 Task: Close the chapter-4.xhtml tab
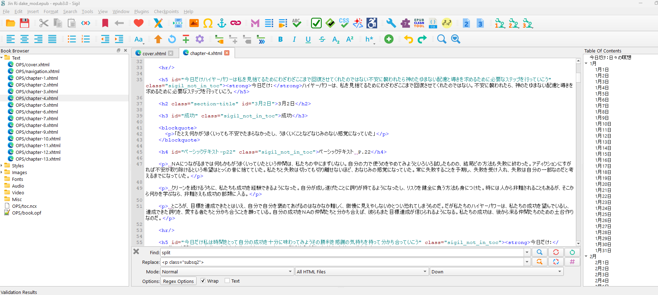pyautogui.click(x=227, y=53)
